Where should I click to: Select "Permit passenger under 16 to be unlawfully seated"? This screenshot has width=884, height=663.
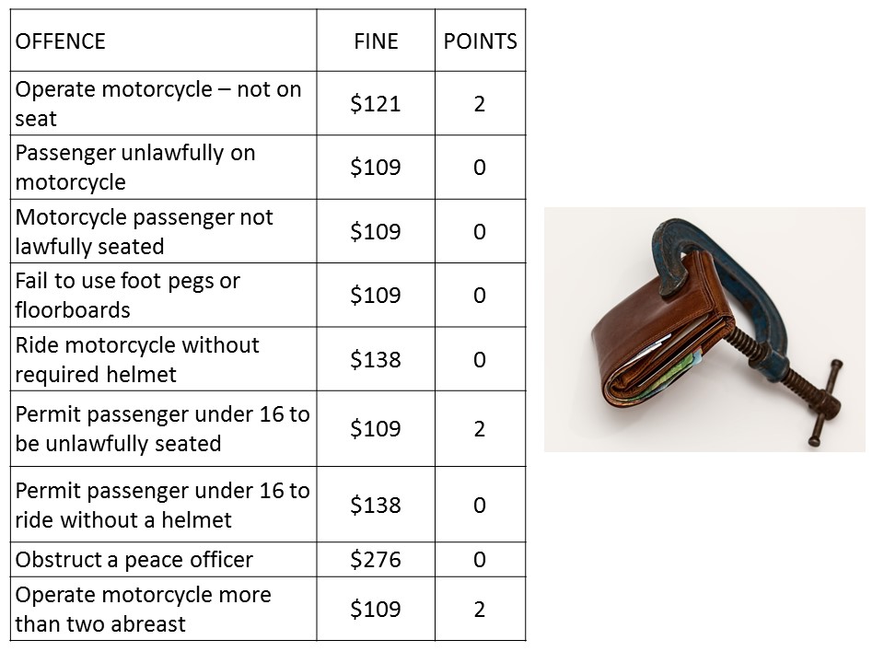coord(162,428)
